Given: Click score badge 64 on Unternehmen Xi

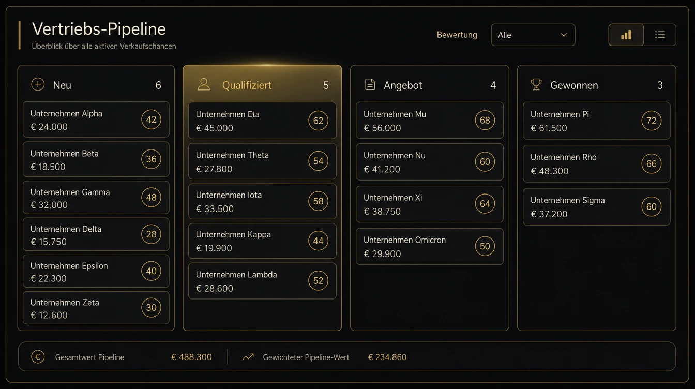Looking at the screenshot, I should coord(485,204).
